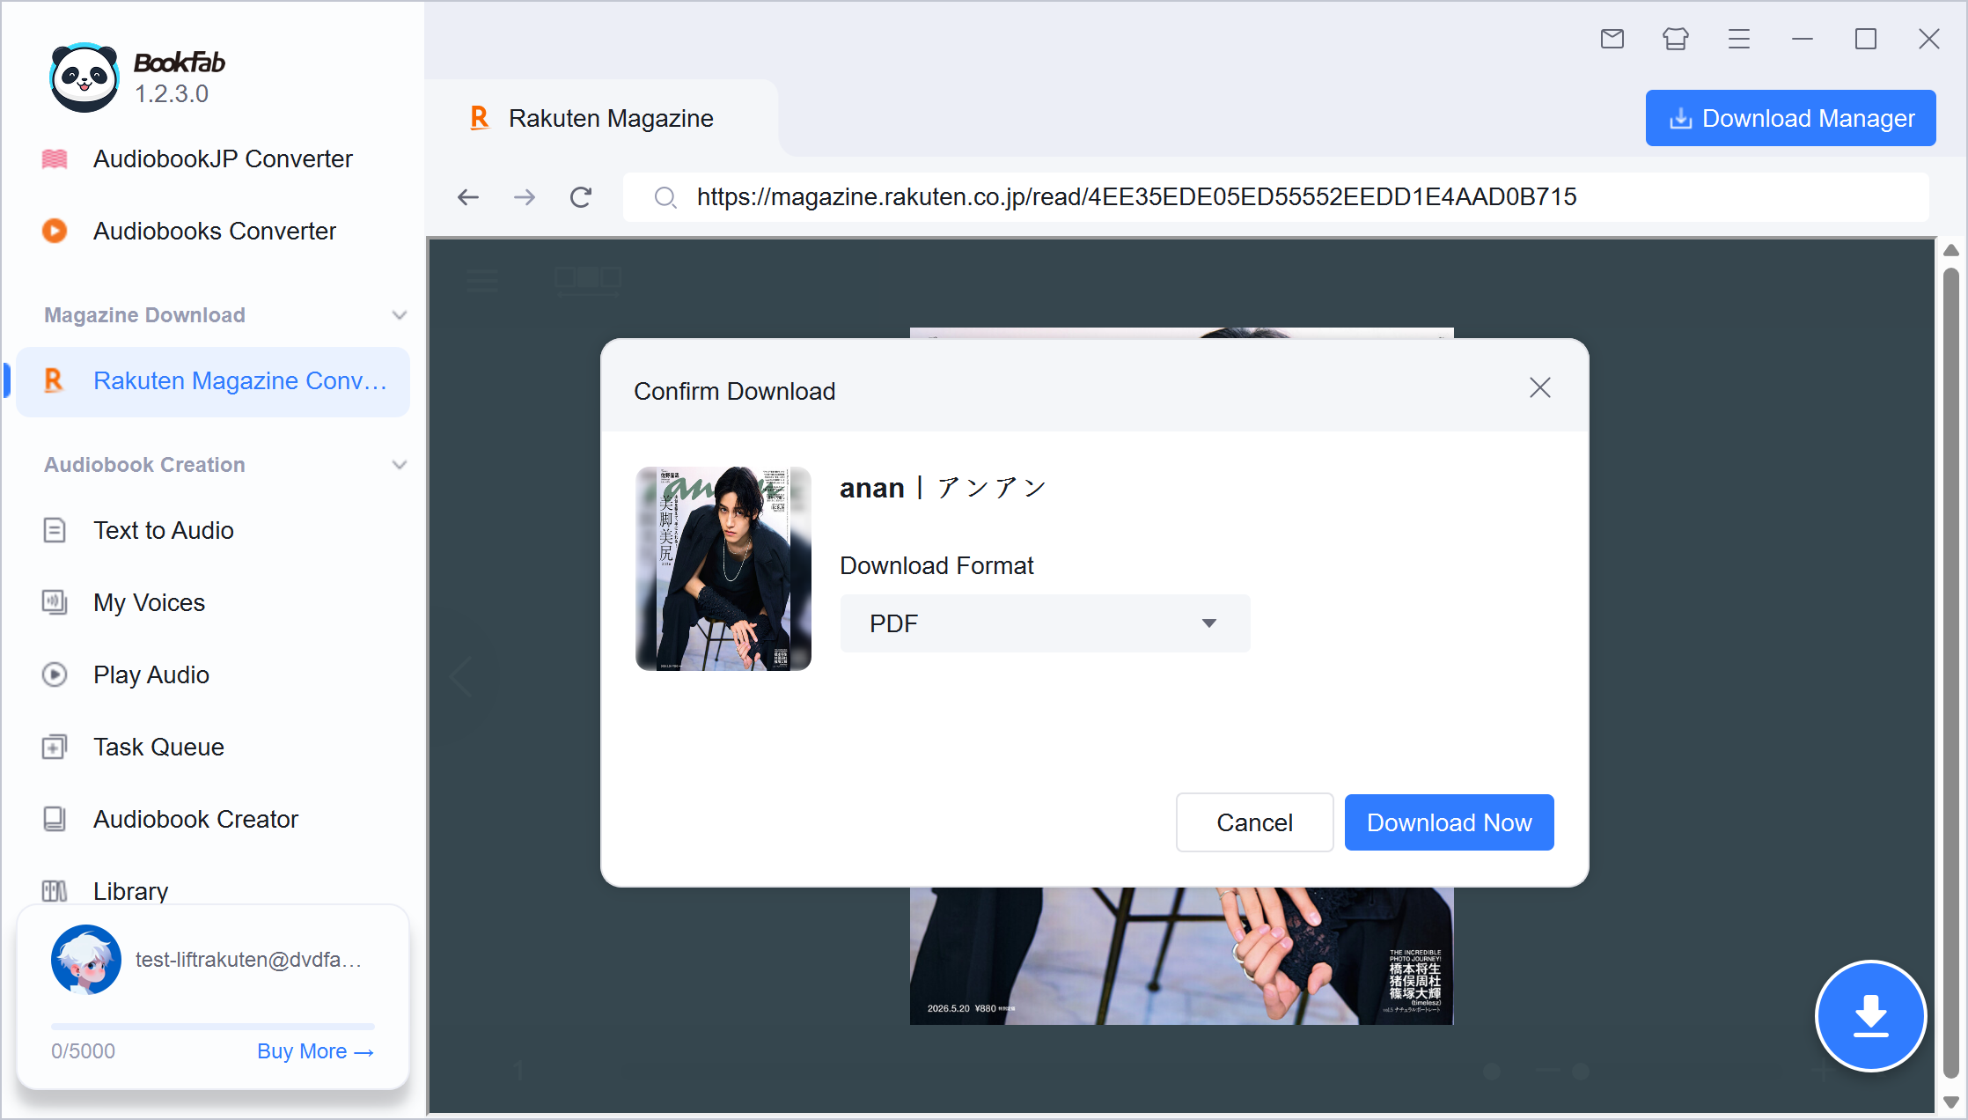Screen dimensions: 1968x1120
Task: Click Download Now
Action: pyautogui.click(x=1450, y=822)
